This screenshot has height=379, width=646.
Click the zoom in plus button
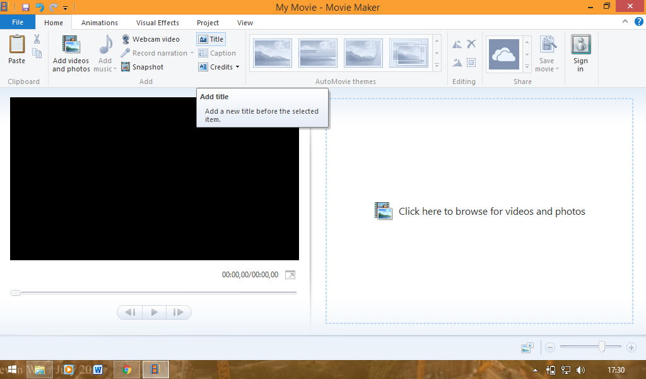point(631,347)
